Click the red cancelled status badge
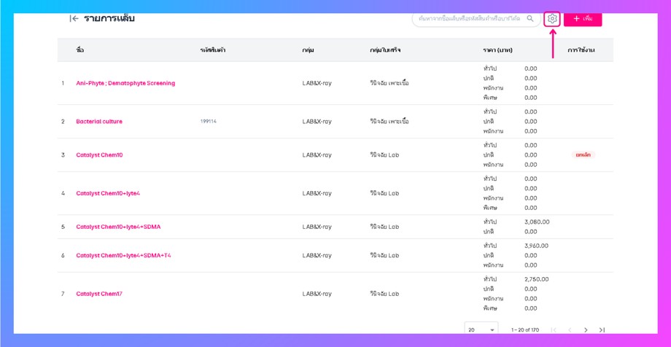671x347 pixels. pyautogui.click(x=583, y=155)
